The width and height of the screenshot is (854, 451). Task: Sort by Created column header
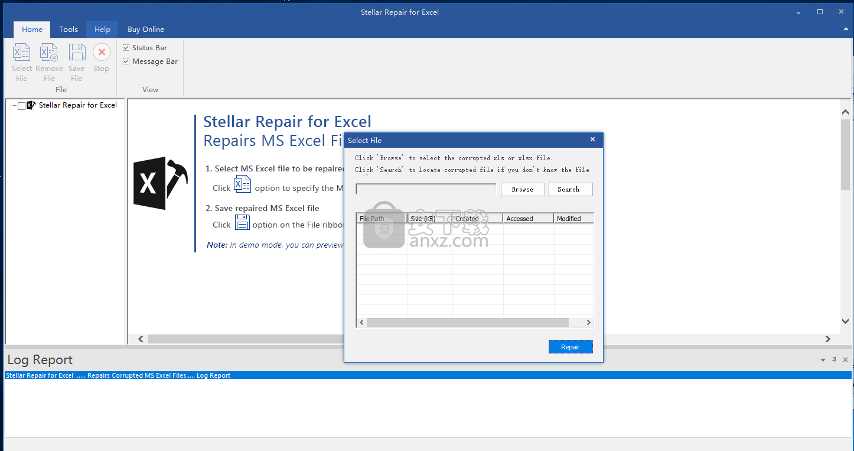[x=478, y=219]
